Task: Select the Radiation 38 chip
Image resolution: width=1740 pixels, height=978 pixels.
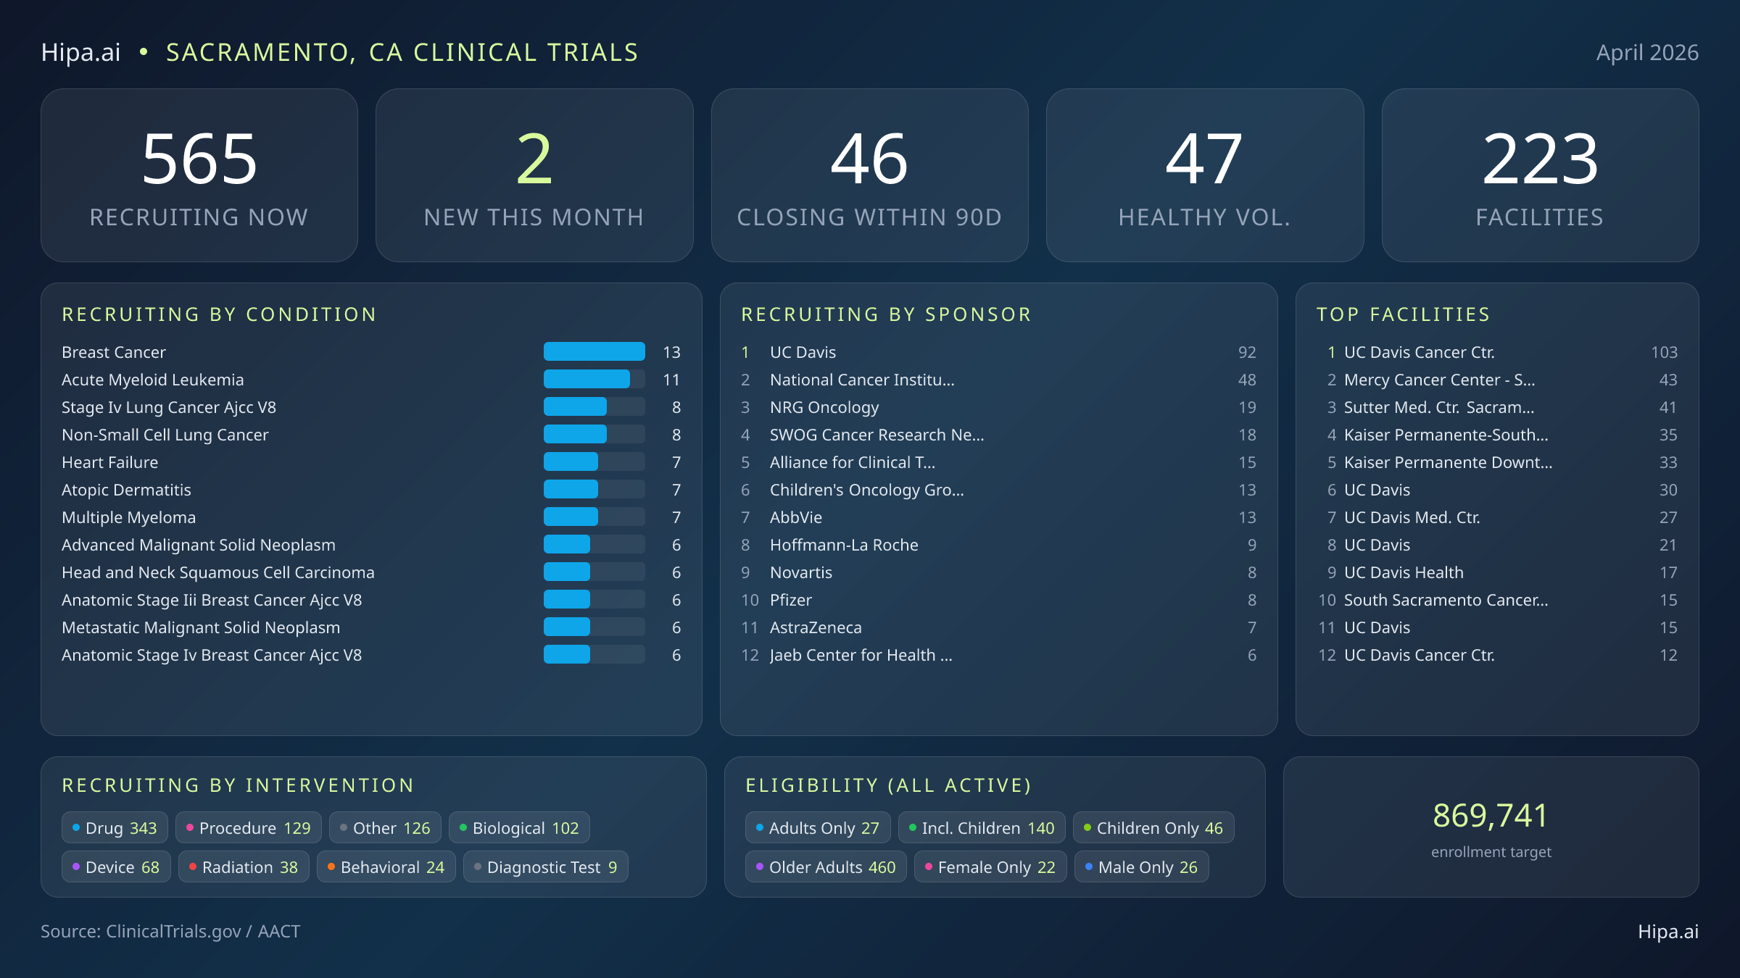Action: [x=244, y=867]
